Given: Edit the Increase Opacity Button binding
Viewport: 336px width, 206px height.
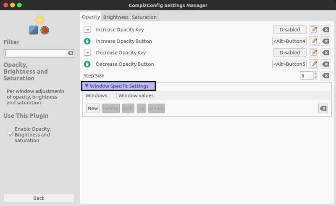Looking at the screenshot, I should pos(313,41).
